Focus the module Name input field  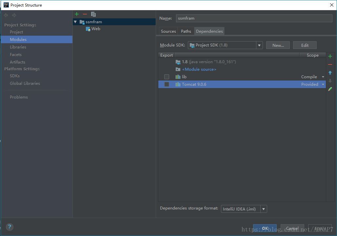[x=254, y=18]
